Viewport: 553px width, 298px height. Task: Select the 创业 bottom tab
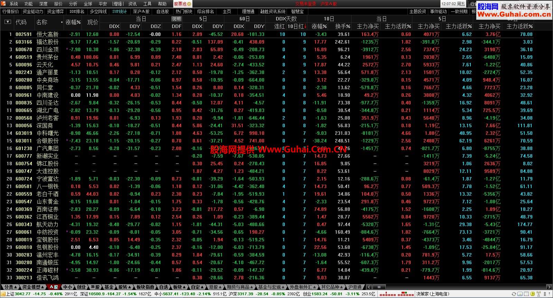point(81,287)
